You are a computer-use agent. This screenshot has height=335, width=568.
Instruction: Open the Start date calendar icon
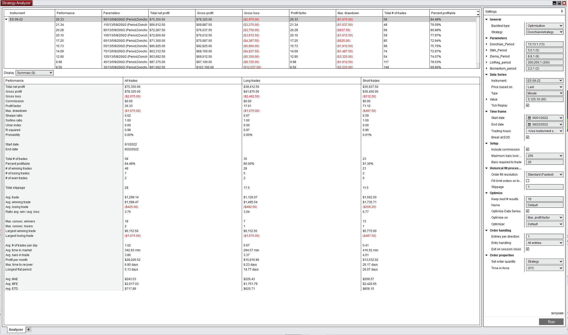(x=529, y=118)
